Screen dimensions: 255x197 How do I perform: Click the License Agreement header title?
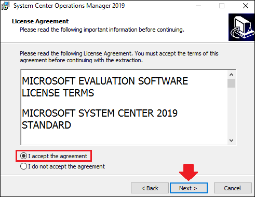coord(40,21)
